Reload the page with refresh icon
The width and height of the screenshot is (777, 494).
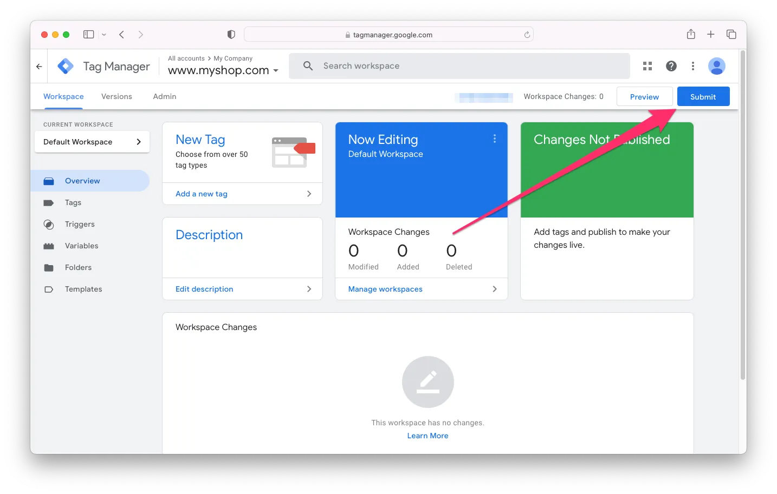[527, 35]
